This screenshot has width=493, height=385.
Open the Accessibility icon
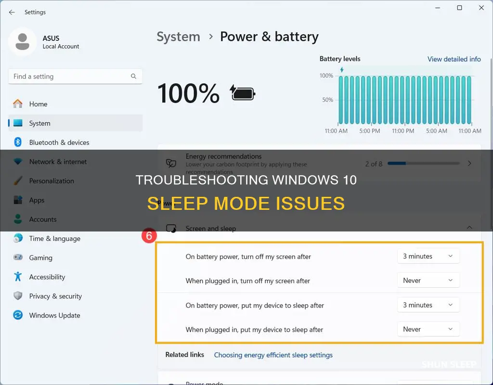[x=18, y=277]
